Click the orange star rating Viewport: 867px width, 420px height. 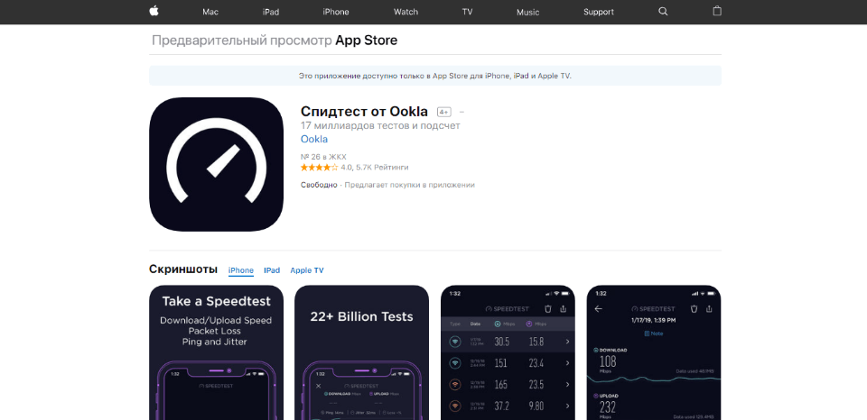[x=319, y=168]
